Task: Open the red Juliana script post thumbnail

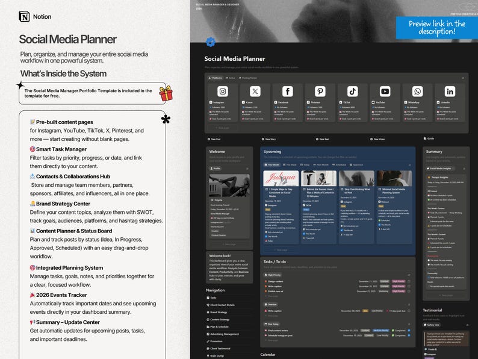Action: [281, 178]
